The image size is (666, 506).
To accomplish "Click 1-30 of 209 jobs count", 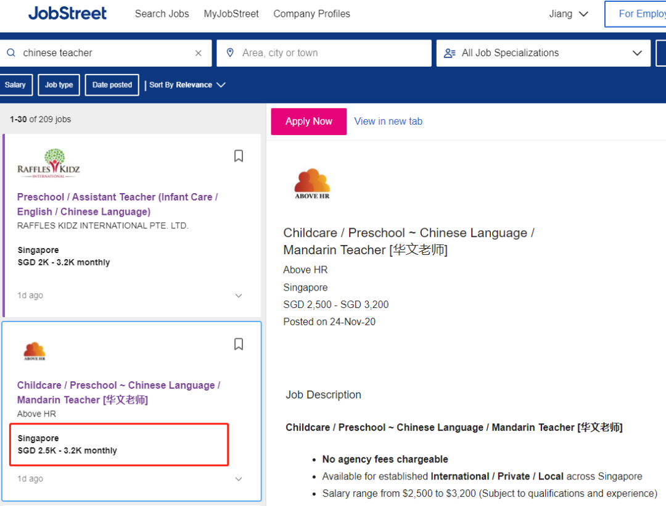I will pyautogui.click(x=40, y=119).
